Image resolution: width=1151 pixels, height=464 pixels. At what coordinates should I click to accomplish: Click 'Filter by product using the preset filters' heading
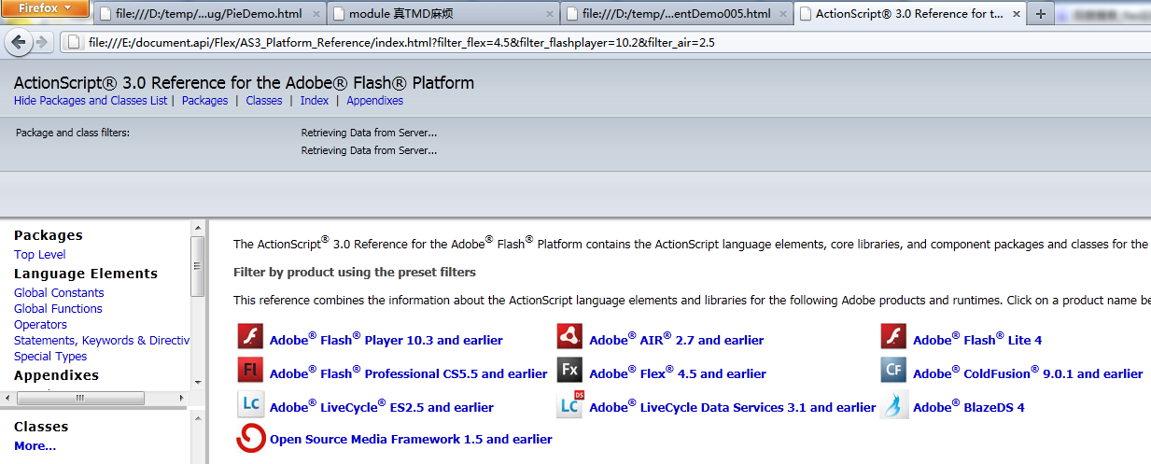pos(355,273)
